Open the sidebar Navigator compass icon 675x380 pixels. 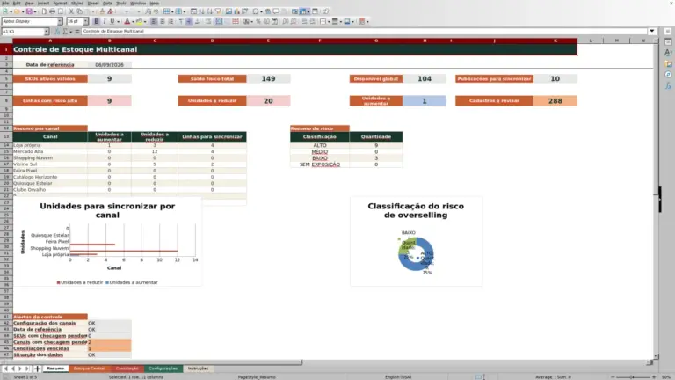click(x=668, y=75)
